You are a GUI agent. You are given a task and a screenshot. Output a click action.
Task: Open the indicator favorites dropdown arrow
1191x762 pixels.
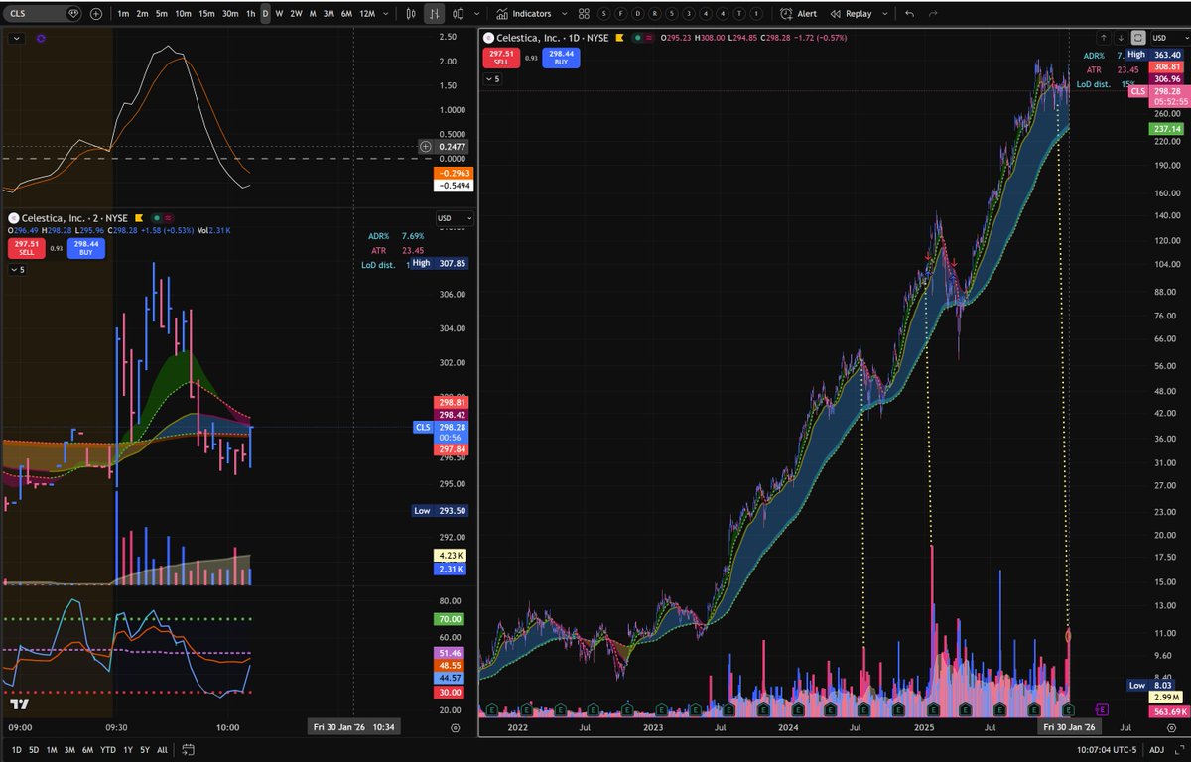point(565,14)
